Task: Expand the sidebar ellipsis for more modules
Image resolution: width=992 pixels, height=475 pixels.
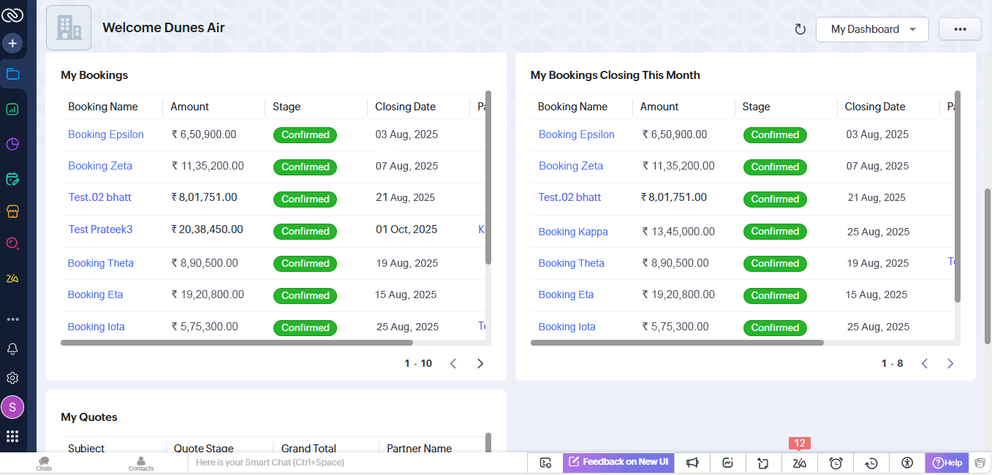Action: tap(12, 319)
